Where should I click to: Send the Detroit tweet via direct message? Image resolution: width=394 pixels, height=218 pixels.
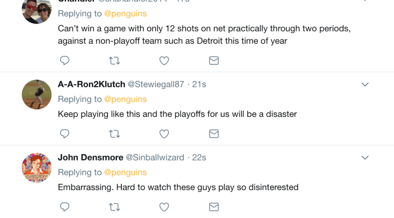click(214, 61)
